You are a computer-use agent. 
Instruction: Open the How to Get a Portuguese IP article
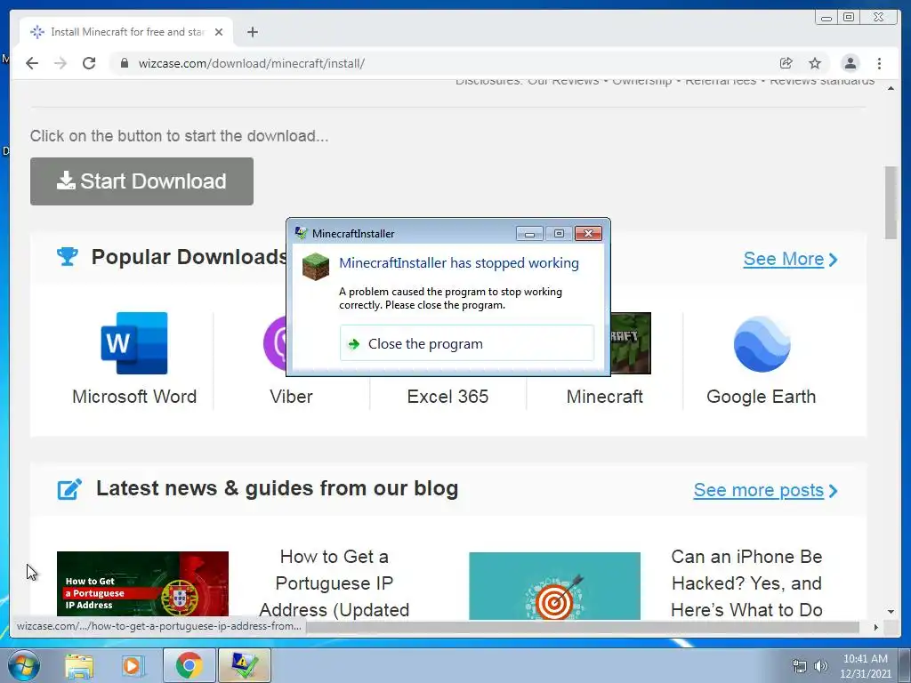(335, 583)
